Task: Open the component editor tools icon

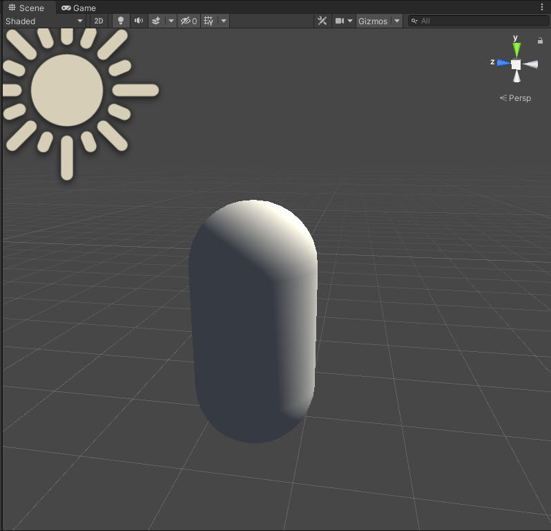Action: [322, 21]
